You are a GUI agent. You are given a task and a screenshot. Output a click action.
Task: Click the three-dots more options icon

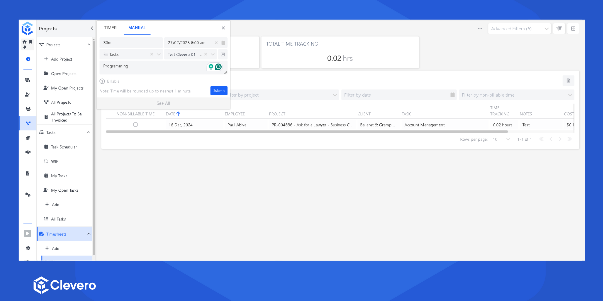480,29
